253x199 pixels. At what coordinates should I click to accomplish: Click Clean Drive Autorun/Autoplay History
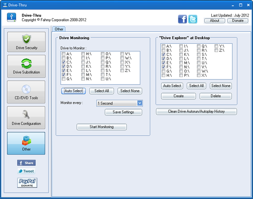click(196, 111)
